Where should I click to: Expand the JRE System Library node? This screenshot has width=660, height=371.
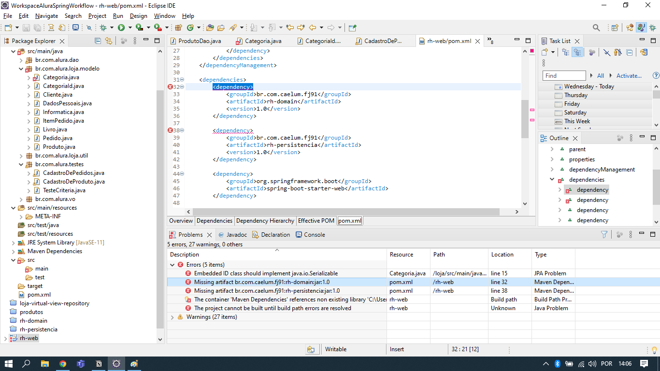pyautogui.click(x=13, y=243)
